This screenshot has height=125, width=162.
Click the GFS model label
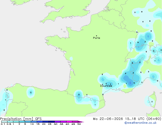tap(38, 119)
